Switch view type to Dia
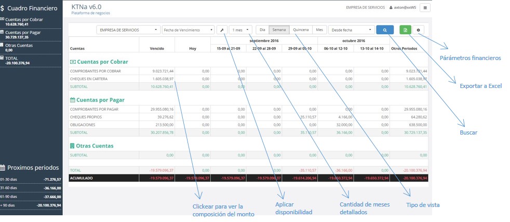 tap(263, 30)
